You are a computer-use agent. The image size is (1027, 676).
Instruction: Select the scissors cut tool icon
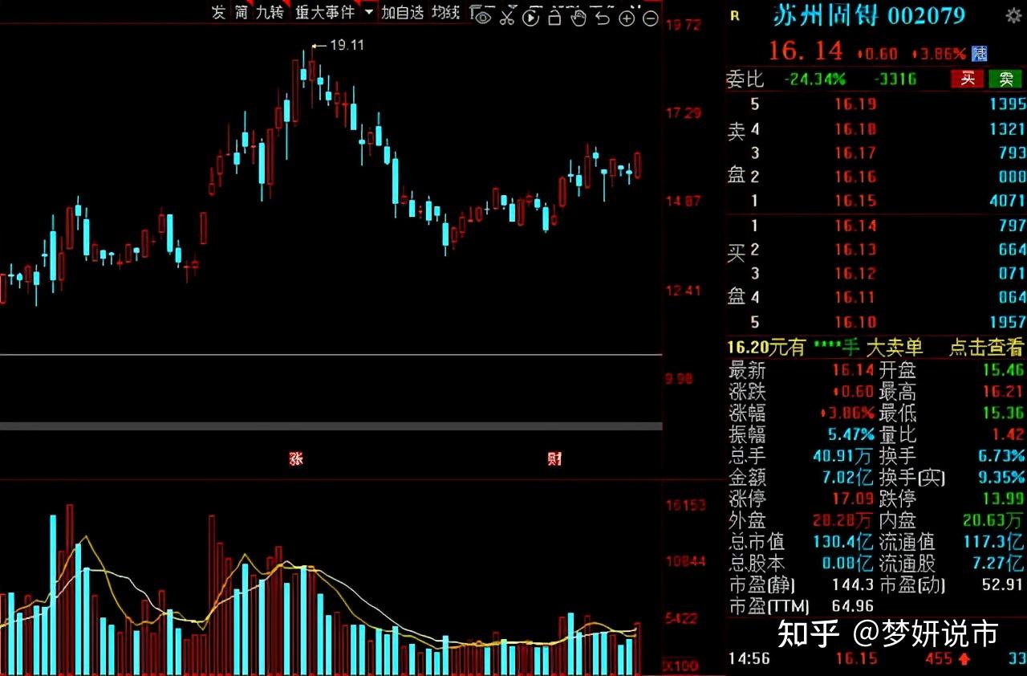[x=507, y=17]
